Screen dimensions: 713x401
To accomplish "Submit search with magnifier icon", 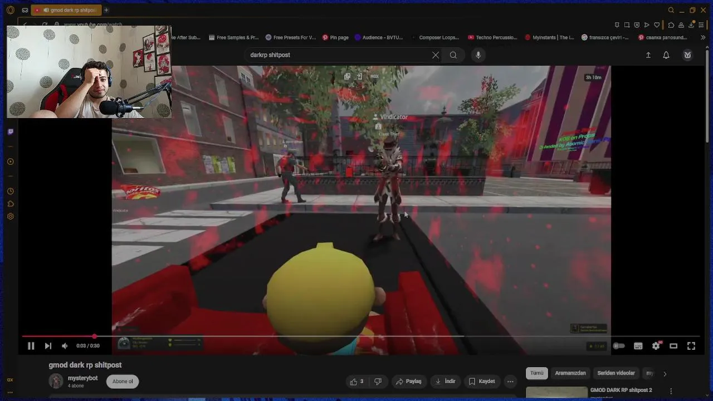I will [453, 55].
